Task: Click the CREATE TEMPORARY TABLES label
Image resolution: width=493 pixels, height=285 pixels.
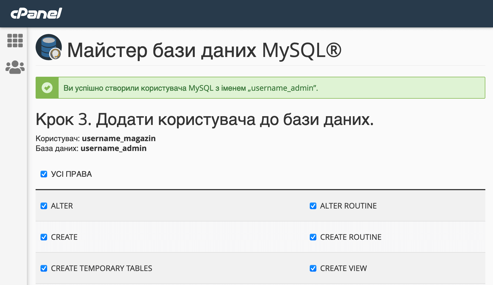Action: point(101,268)
